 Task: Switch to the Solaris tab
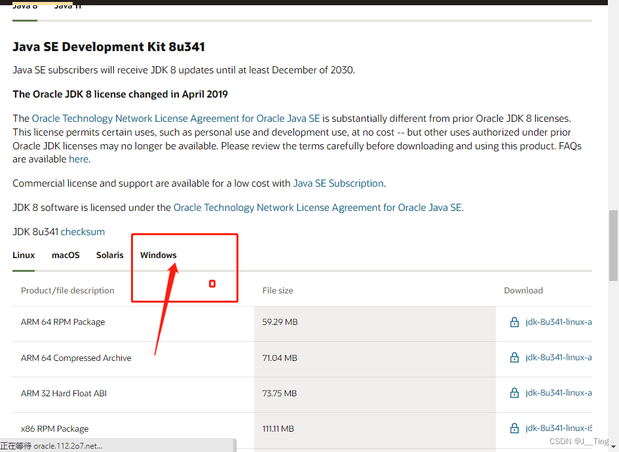(x=110, y=255)
